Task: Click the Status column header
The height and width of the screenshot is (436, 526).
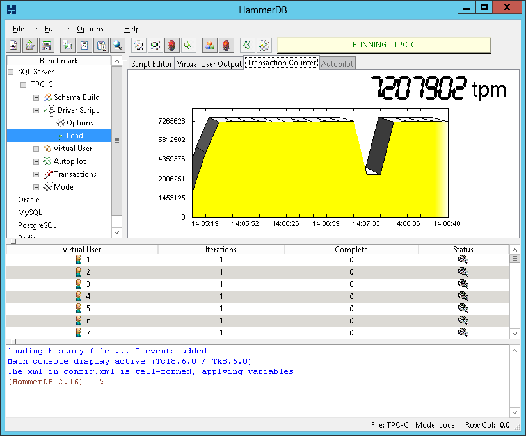Action: tap(463, 250)
